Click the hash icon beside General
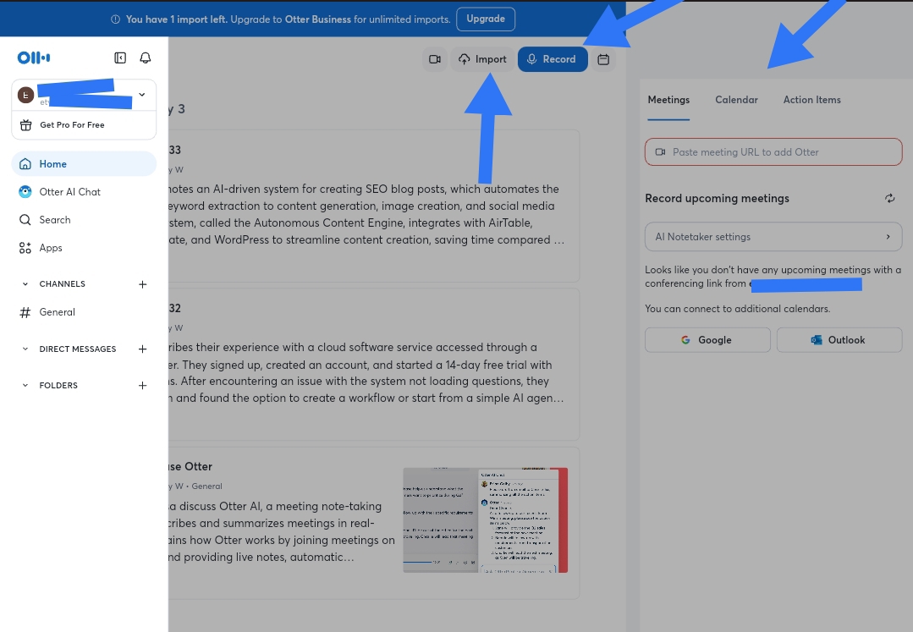The width and height of the screenshot is (913, 632). (25, 312)
